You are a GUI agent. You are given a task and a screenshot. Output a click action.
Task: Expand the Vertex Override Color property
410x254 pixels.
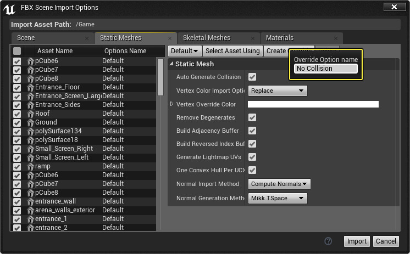172,104
